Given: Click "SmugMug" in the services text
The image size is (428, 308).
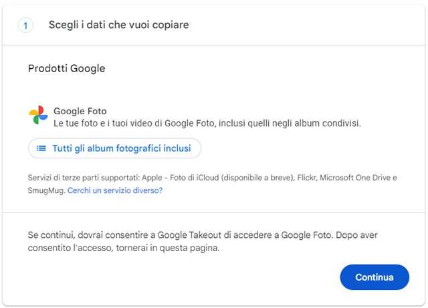Looking at the screenshot, I should pos(45,190).
